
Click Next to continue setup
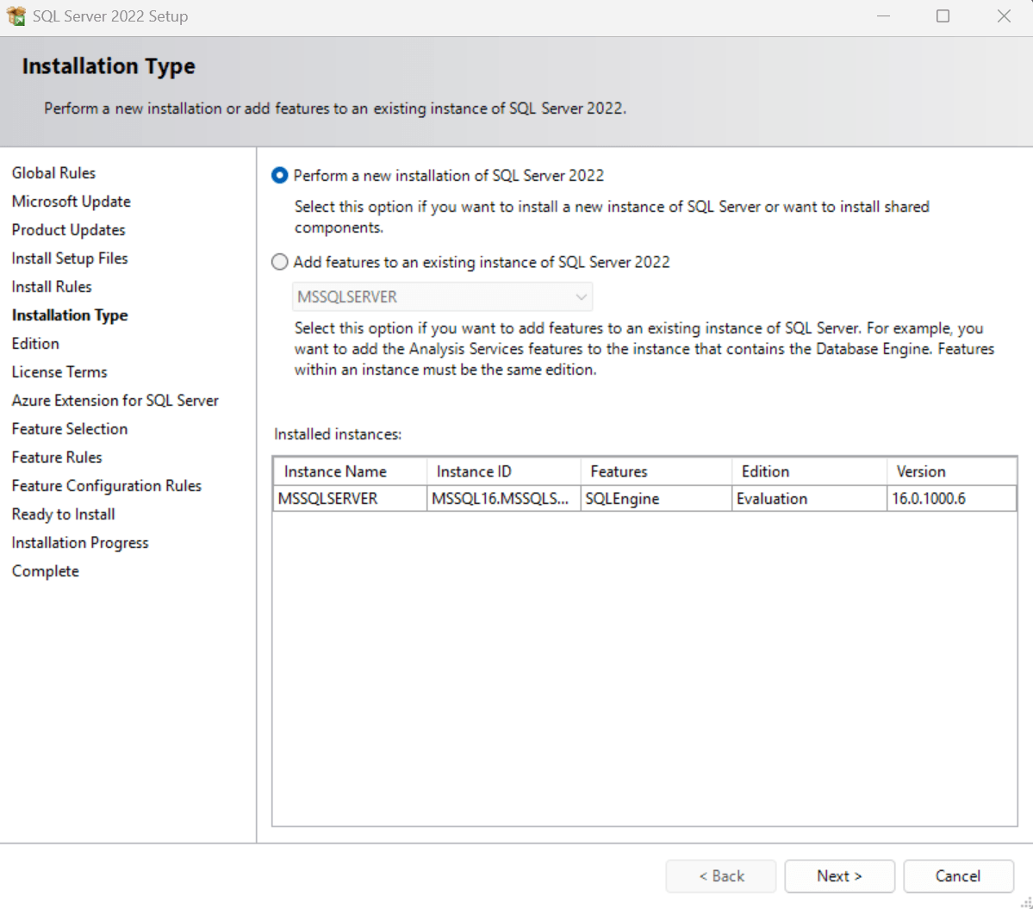839,876
